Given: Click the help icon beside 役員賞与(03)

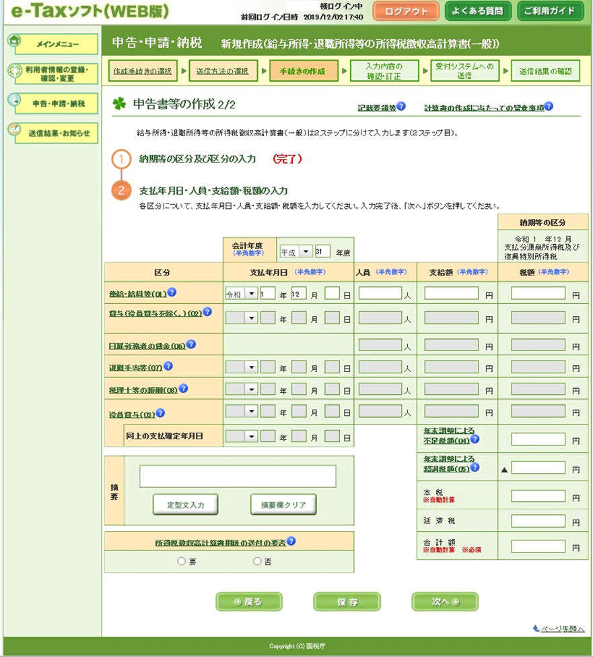Looking at the screenshot, I should point(160,413).
